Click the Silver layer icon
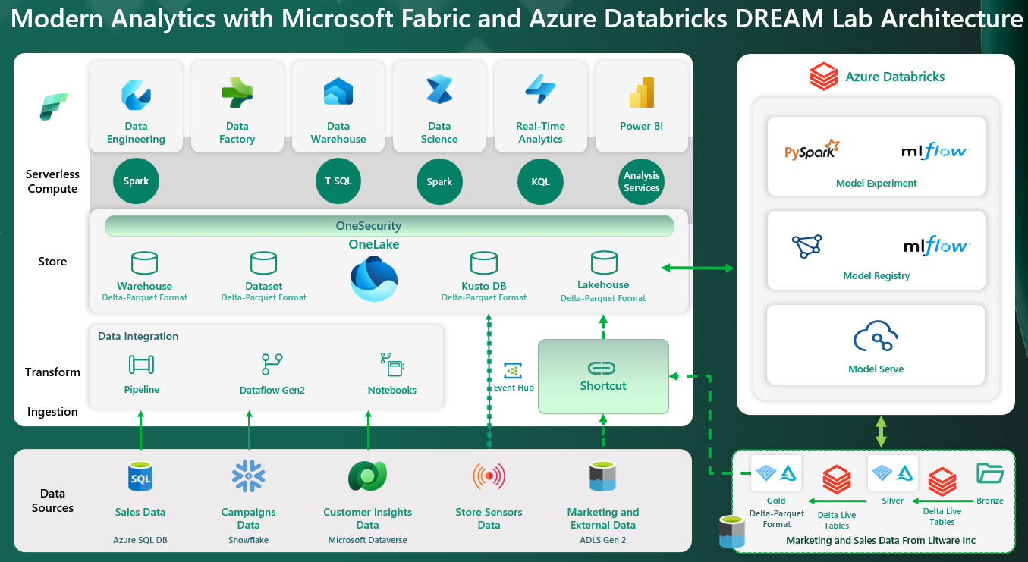 892,473
